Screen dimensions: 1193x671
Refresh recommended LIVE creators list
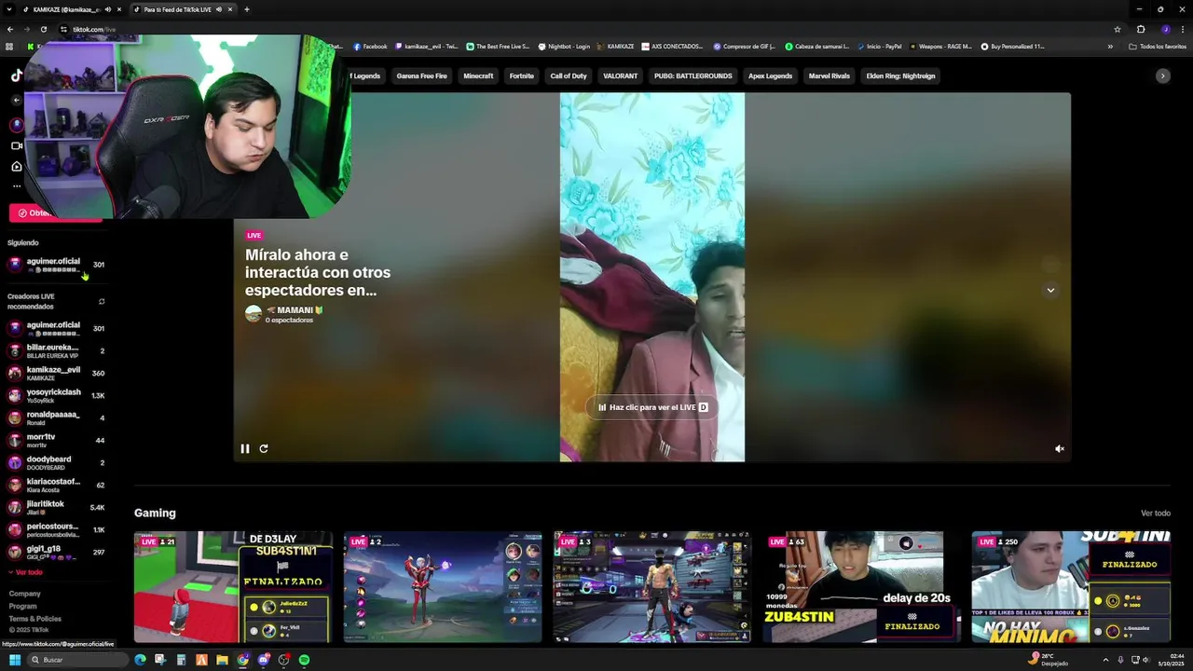[x=102, y=301]
